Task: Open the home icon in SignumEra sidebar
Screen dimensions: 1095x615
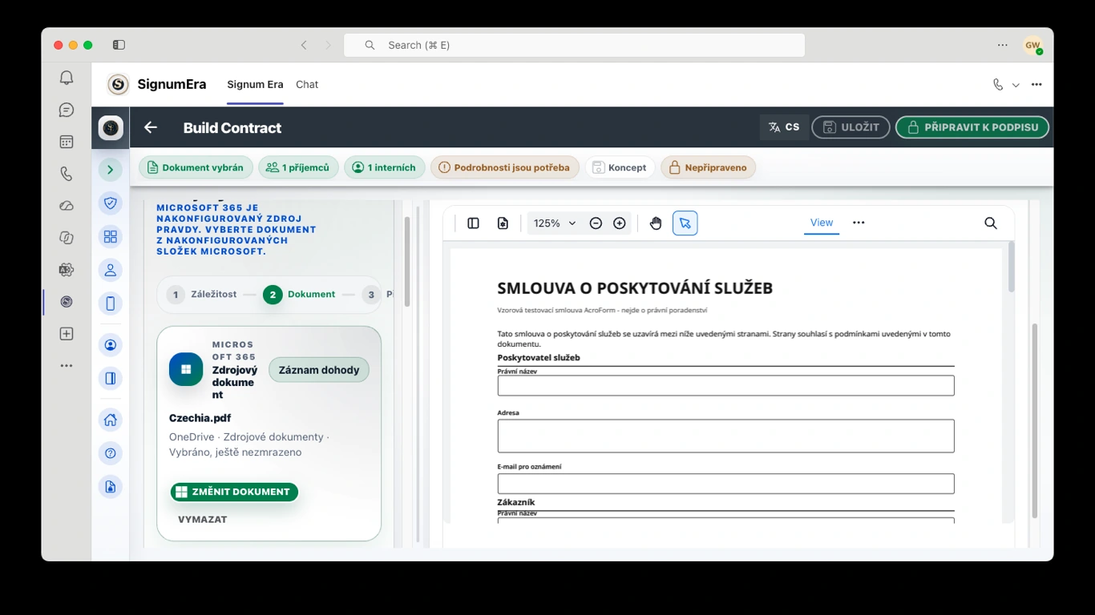Action: click(x=111, y=420)
